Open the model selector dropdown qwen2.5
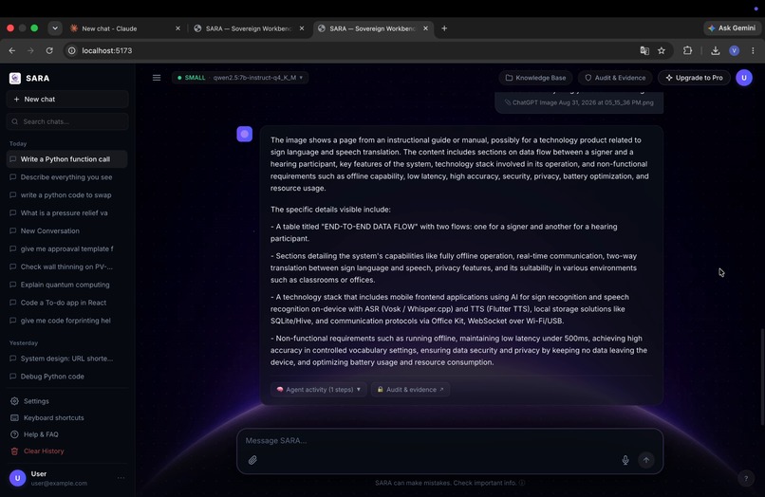The image size is (765, 497). coord(240,78)
